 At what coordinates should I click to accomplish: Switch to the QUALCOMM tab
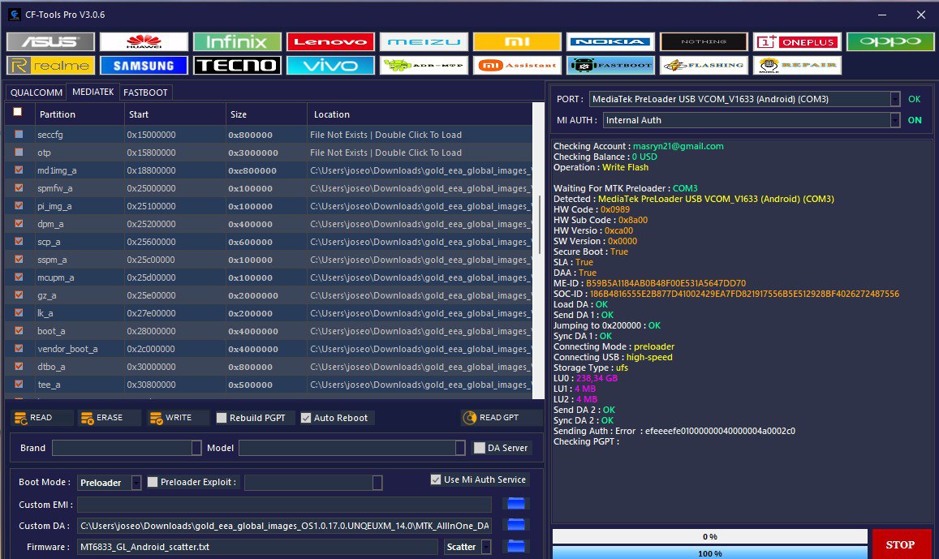pyautogui.click(x=36, y=92)
